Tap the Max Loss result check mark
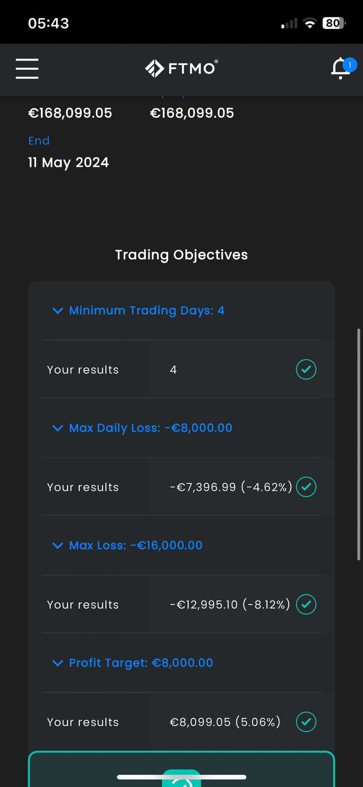This screenshot has height=787, width=363. (306, 604)
